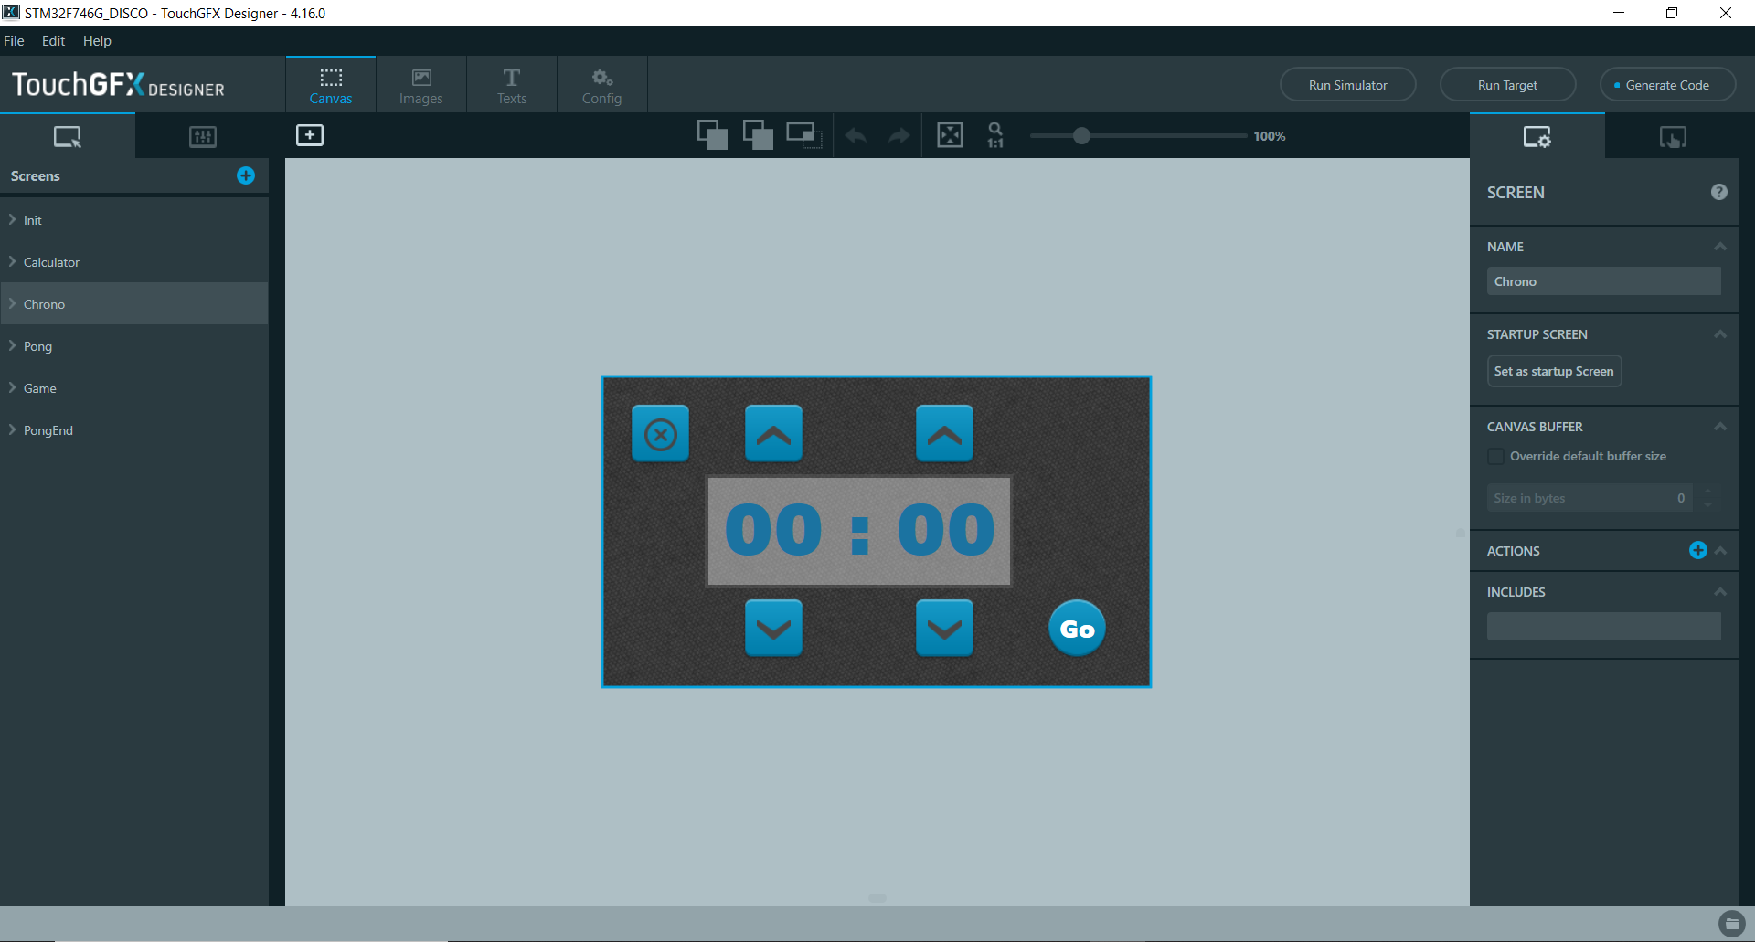Image resolution: width=1755 pixels, height=942 pixels.
Task: Collapse the Startup Screen section
Action: coord(1719,334)
